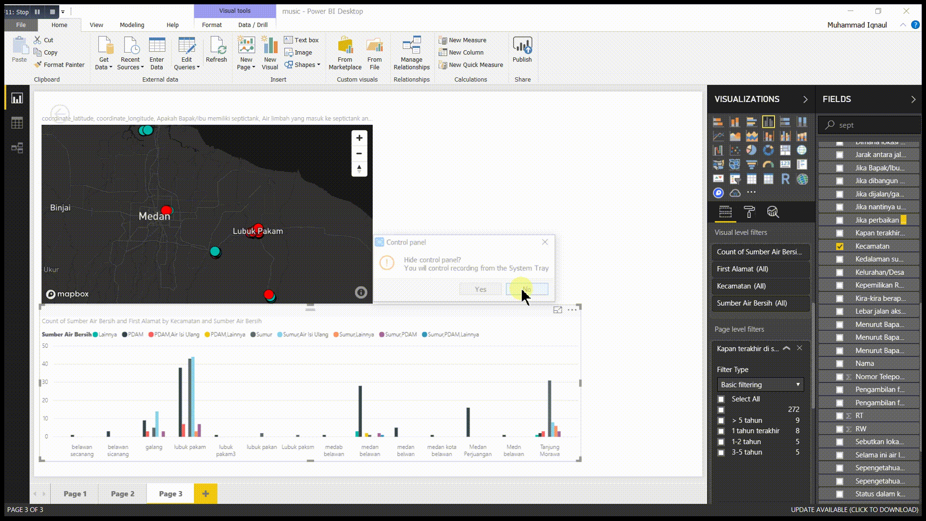Collapse the 'Kapan terakhir di s...' page filter

[787, 348]
